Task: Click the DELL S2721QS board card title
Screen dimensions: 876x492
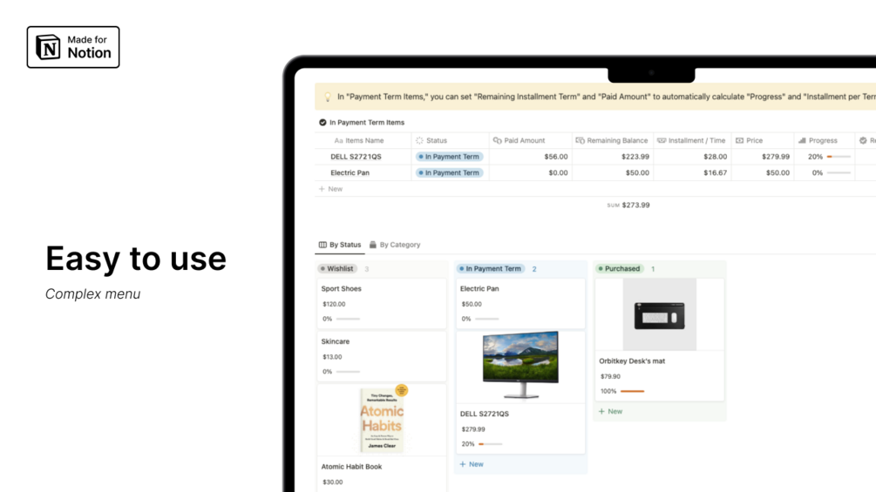Action: pos(485,414)
